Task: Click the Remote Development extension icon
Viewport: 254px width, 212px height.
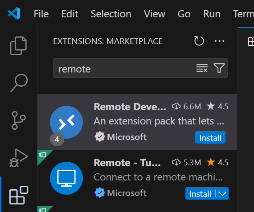Action: (x=66, y=122)
